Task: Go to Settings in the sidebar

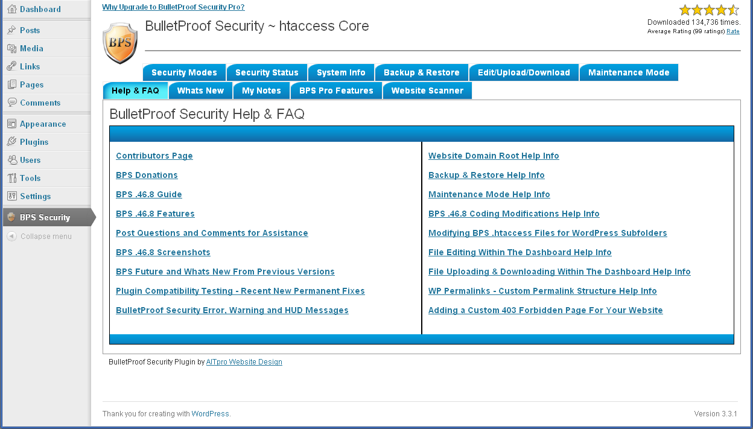Action: (36, 196)
